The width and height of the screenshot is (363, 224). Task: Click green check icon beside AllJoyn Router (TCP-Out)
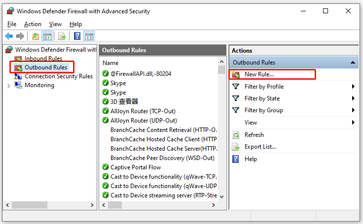tap(106, 111)
